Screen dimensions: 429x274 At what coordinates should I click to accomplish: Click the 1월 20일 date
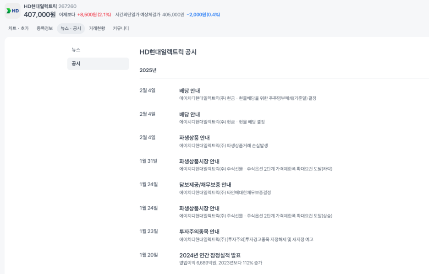point(148,255)
